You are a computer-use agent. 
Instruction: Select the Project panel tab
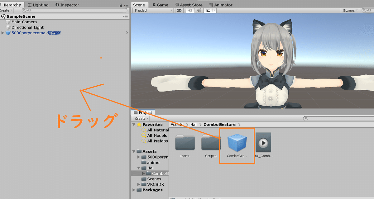pyautogui.click(x=143, y=113)
